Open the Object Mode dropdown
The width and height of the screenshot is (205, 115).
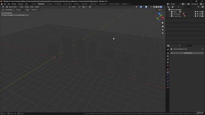tap(12, 7)
